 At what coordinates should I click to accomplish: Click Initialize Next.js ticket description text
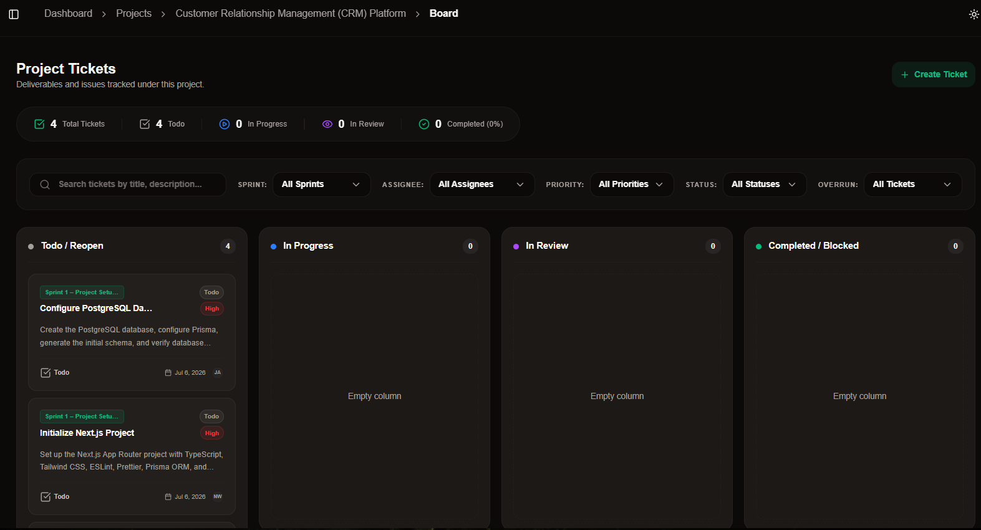click(131, 461)
